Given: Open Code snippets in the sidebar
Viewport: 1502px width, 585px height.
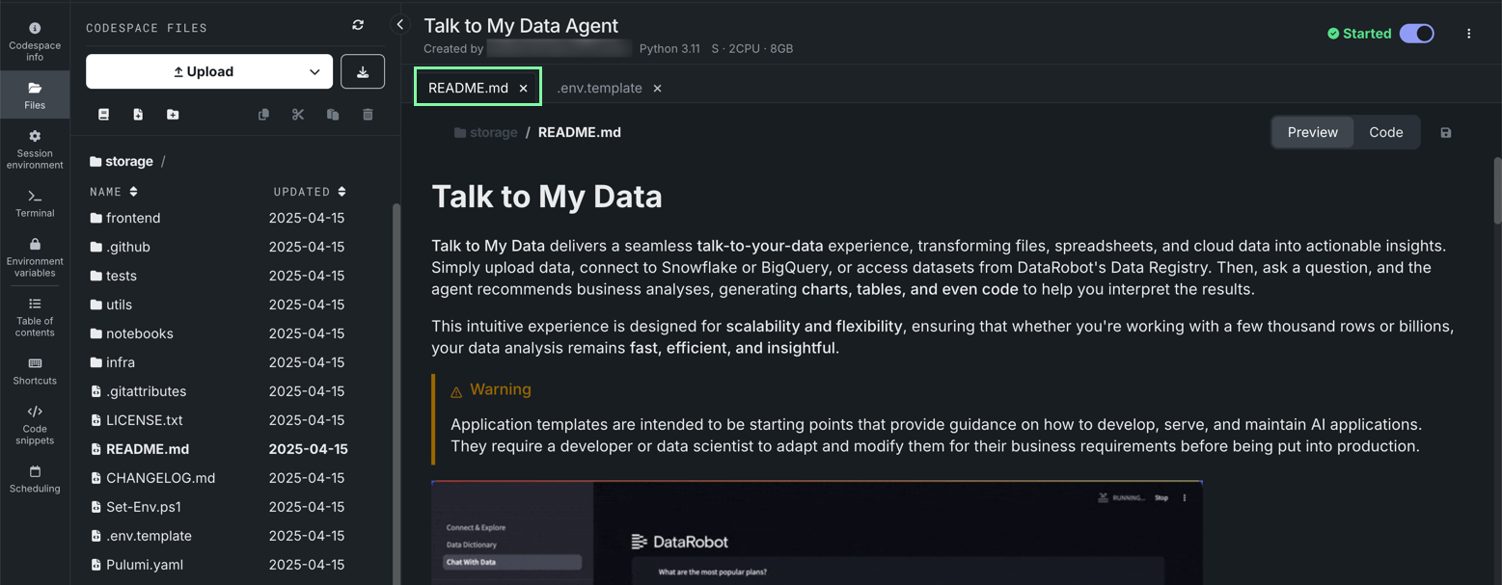Looking at the screenshot, I should tap(35, 425).
